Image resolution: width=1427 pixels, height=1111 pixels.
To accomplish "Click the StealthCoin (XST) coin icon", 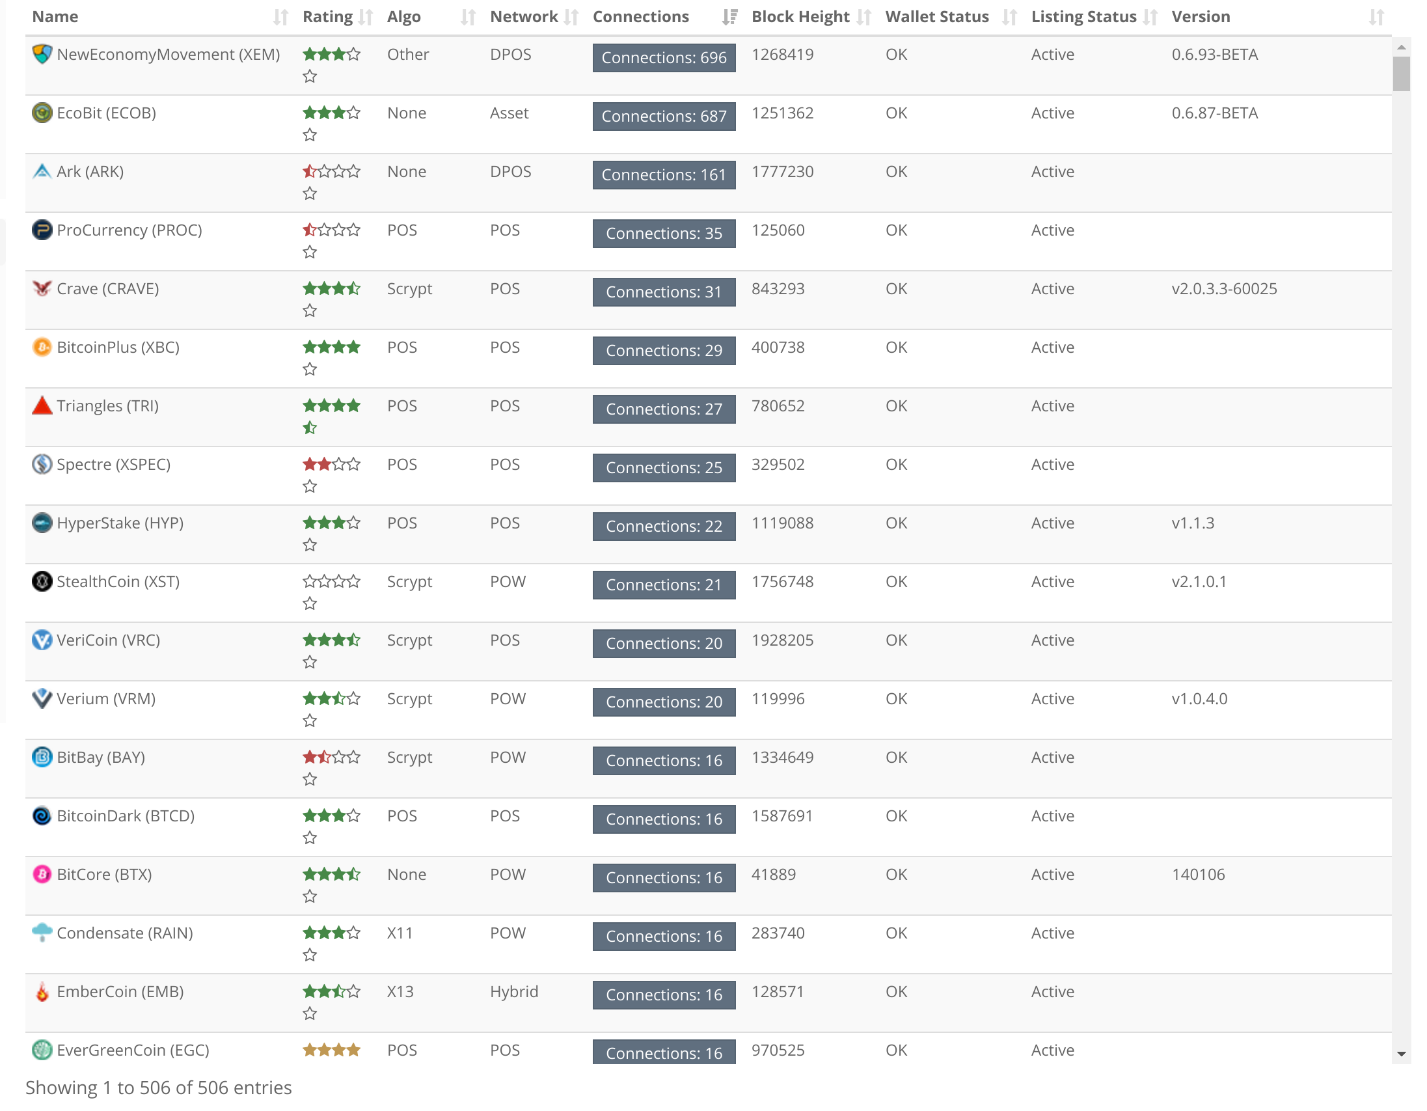I will [x=42, y=582].
